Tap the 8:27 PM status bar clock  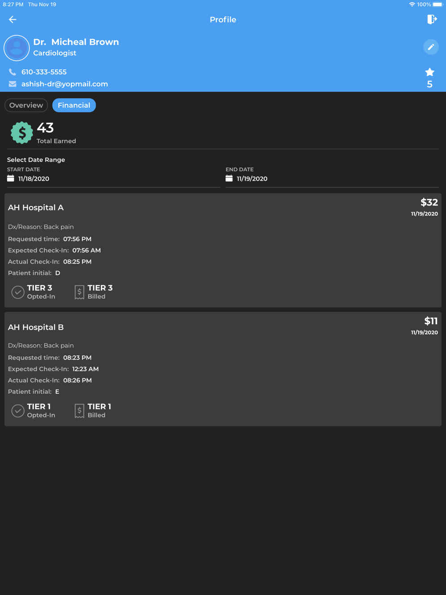coord(13,4)
